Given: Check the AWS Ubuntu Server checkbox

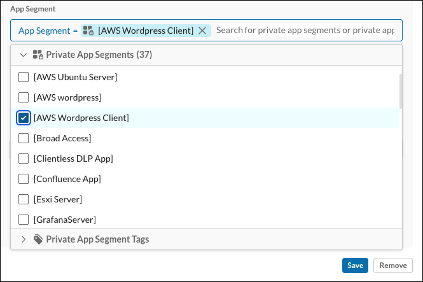Looking at the screenshot, I should click(24, 77).
